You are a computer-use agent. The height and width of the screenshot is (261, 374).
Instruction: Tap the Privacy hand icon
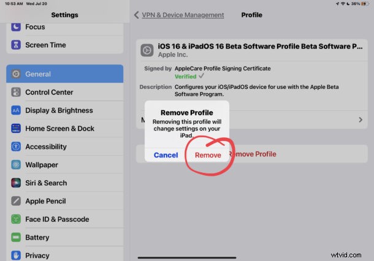[16, 255]
